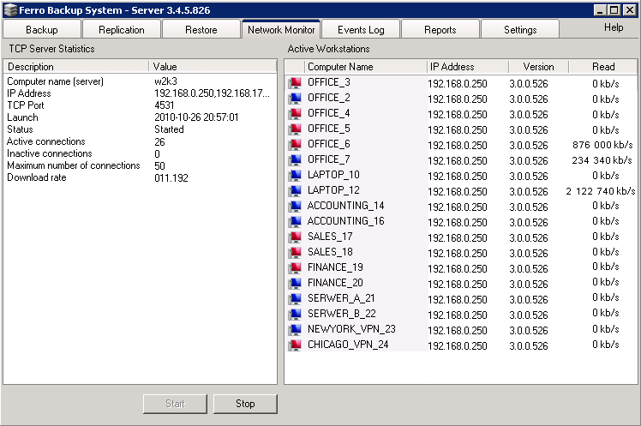Screen dimensions: 641x426
Task: Click LAPTOP_12 read rate '2 122 740 kb/s'
Action: coord(601,191)
